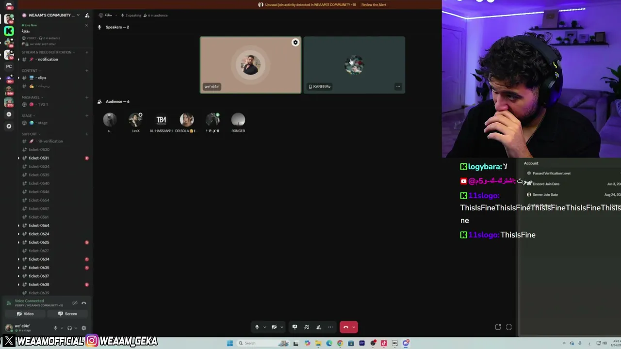Viewport: 621px width, 349px height.
Task: Open Discord direct messages home icon
Action: (x=9, y=6)
